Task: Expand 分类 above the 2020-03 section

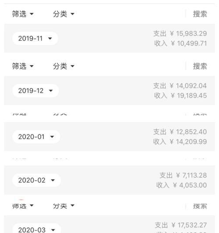Action: click(64, 206)
